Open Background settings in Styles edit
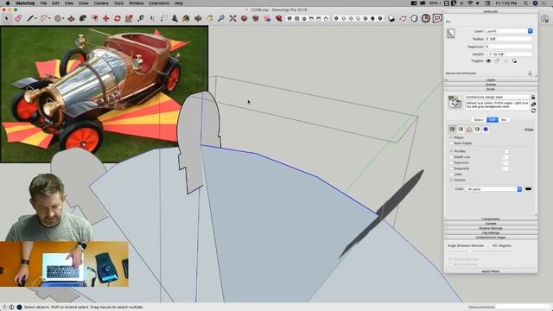Screen dimensions: 553x311 [x=469, y=130]
